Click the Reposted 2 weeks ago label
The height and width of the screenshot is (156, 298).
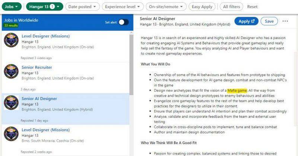(x=36, y=152)
